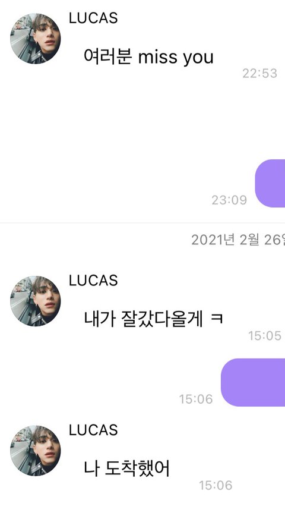
Task: Select the LUCAS name above '나 도착했어'
Action: (93, 430)
